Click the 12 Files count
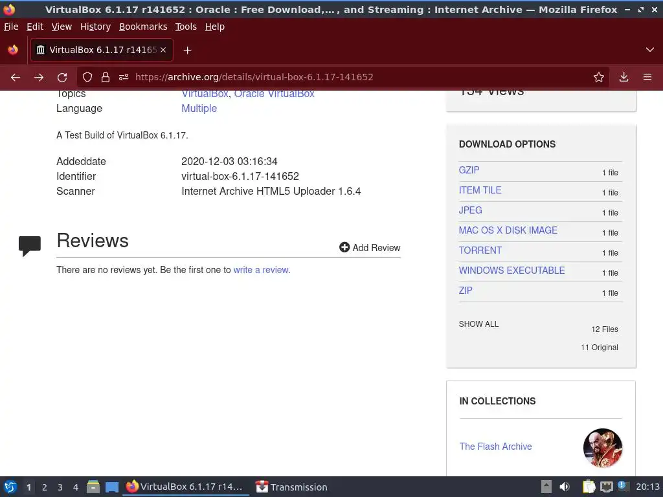Image resolution: width=663 pixels, height=497 pixels. click(x=605, y=329)
